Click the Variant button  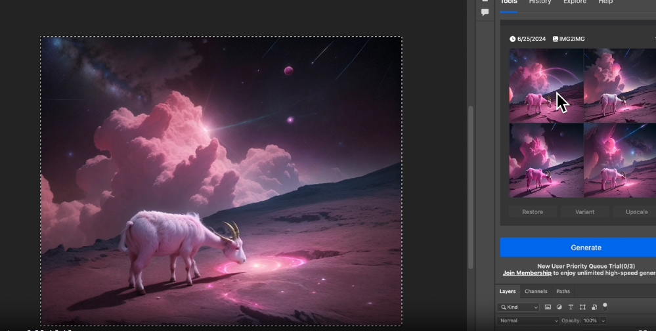coord(584,212)
